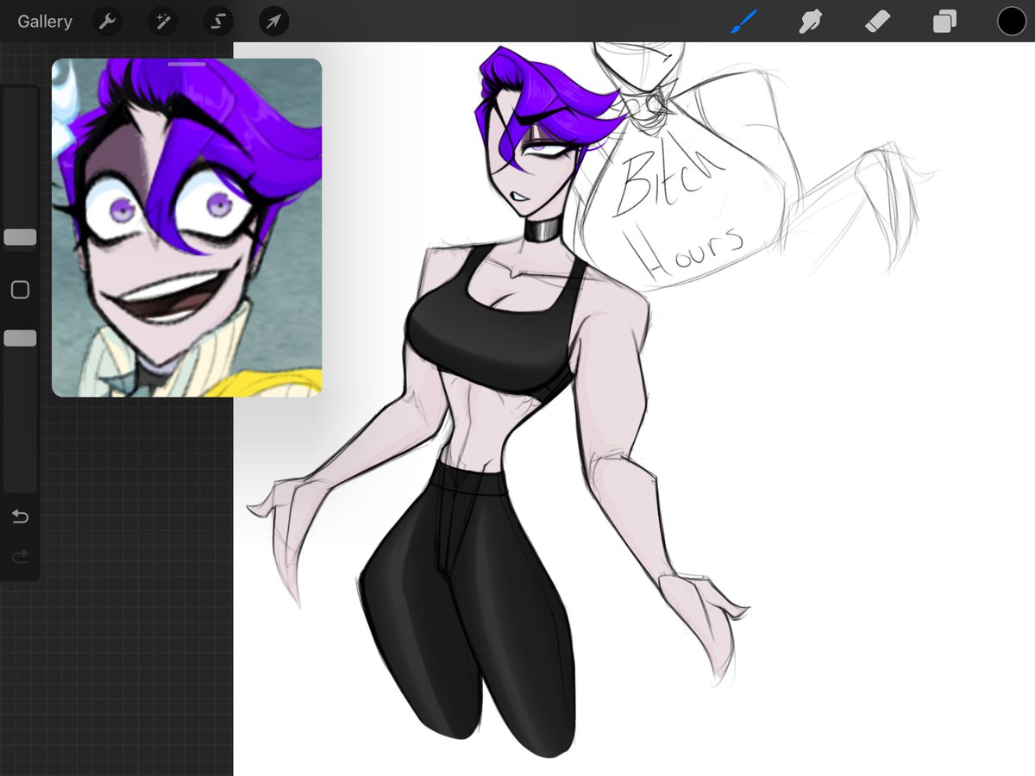Open the Layers panel

[x=944, y=21]
